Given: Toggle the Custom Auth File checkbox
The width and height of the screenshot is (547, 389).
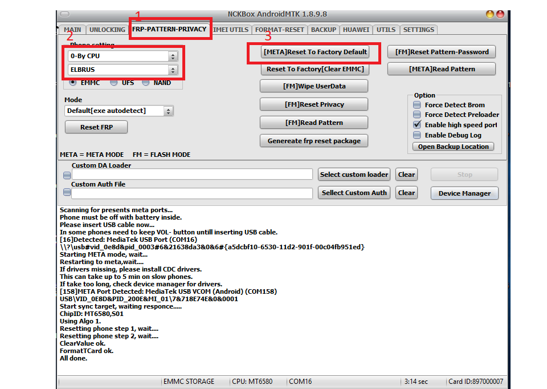Looking at the screenshot, I should point(67,192).
